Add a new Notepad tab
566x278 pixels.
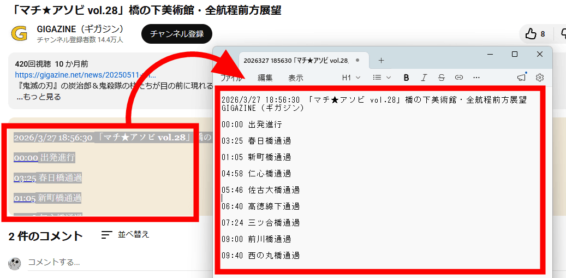381,60
